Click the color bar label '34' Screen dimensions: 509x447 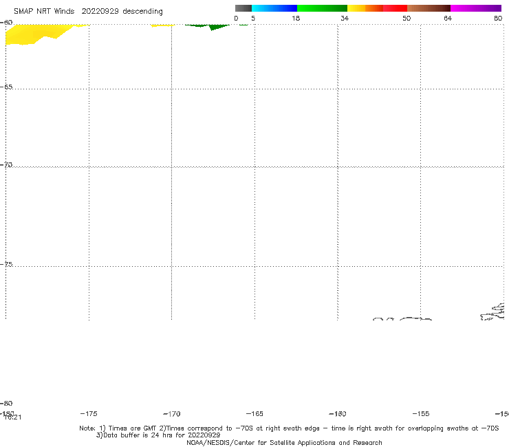click(x=345, y=19)
